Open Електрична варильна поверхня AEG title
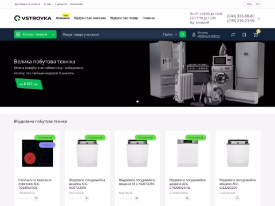275x206 pixels. (35, 184)
